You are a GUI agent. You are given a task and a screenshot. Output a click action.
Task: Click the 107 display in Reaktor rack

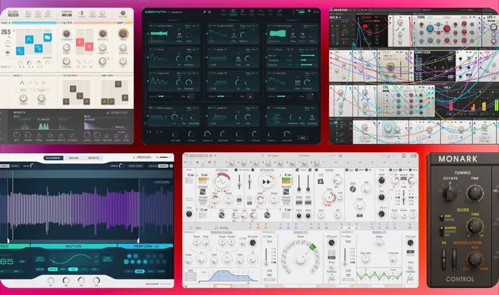(x=450, y=59)
